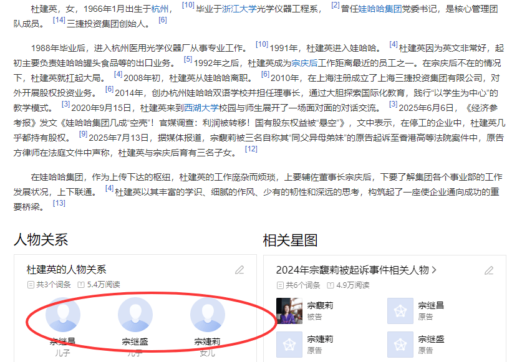Click the 共6个词条 entry count
This screenshot has height=362, width=512.
(299, 285)
